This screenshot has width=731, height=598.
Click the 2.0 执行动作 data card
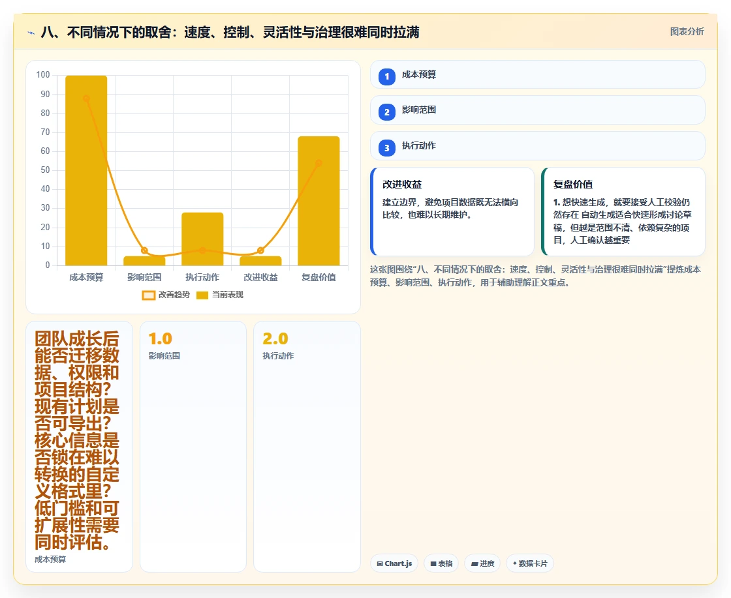point(307,447)
